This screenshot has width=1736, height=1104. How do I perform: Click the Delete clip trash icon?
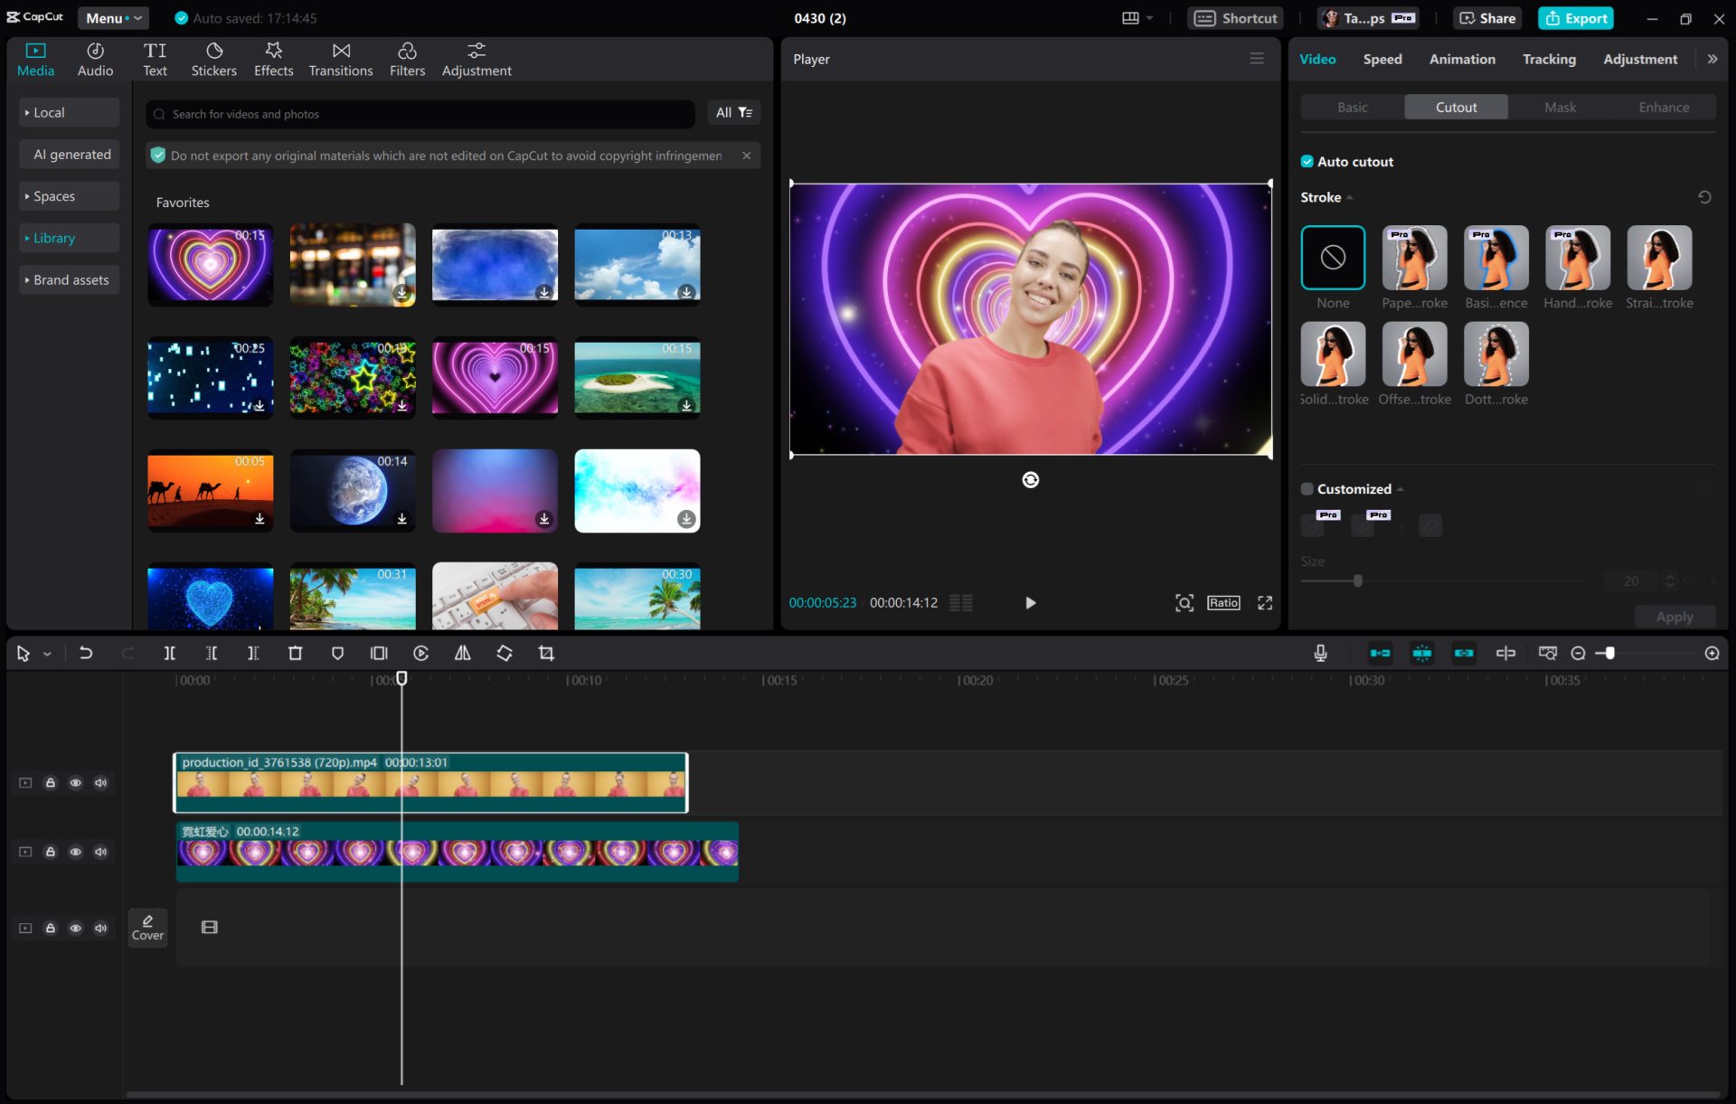(x=295, y=653)
